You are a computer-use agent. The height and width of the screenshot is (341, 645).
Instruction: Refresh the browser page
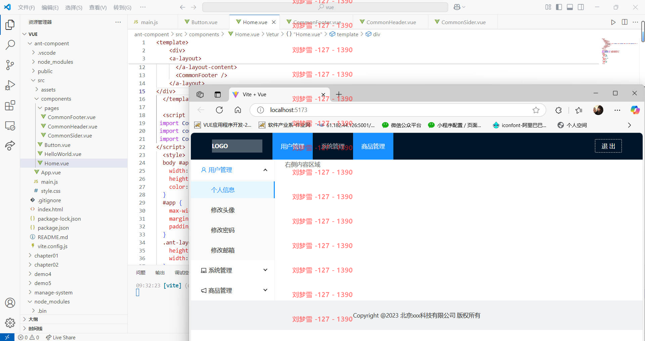pos(219,110)
